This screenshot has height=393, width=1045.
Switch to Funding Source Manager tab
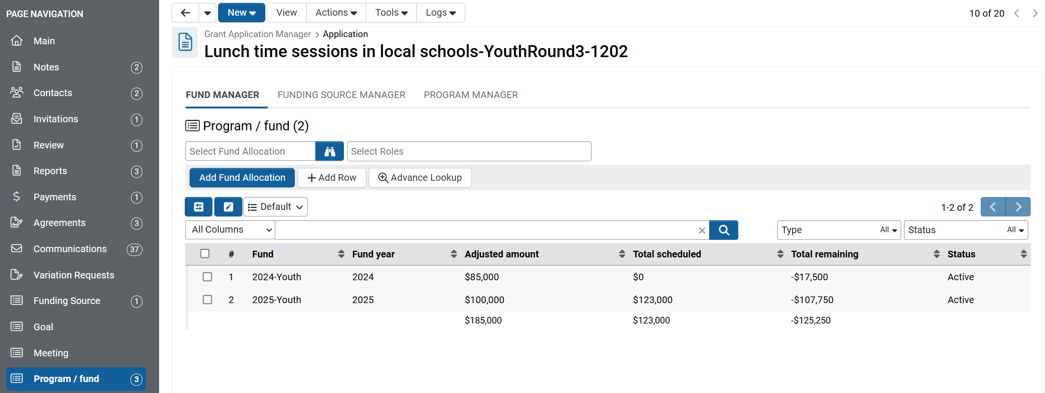point(342,95)
